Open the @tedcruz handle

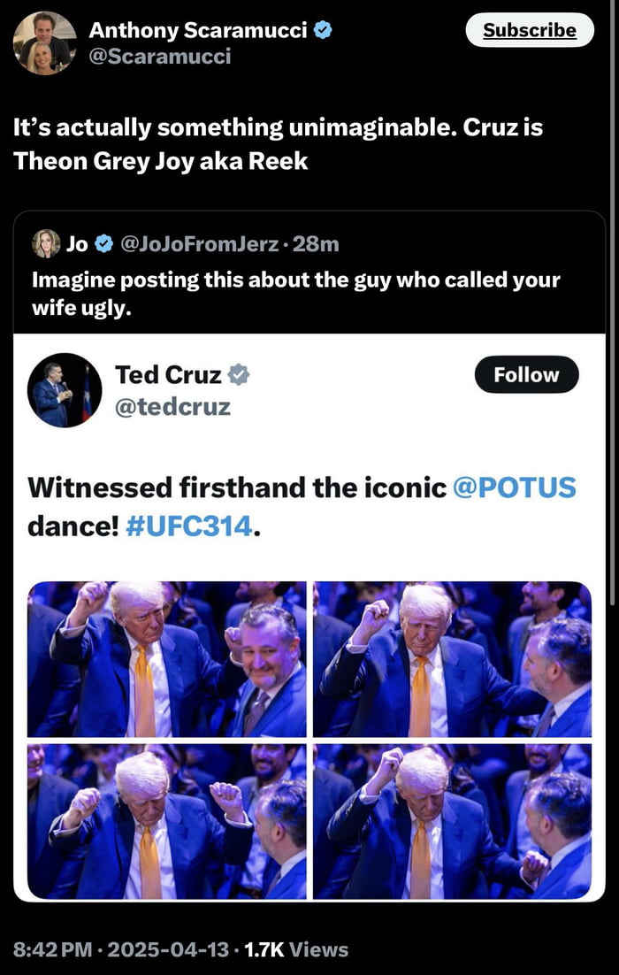172,407
